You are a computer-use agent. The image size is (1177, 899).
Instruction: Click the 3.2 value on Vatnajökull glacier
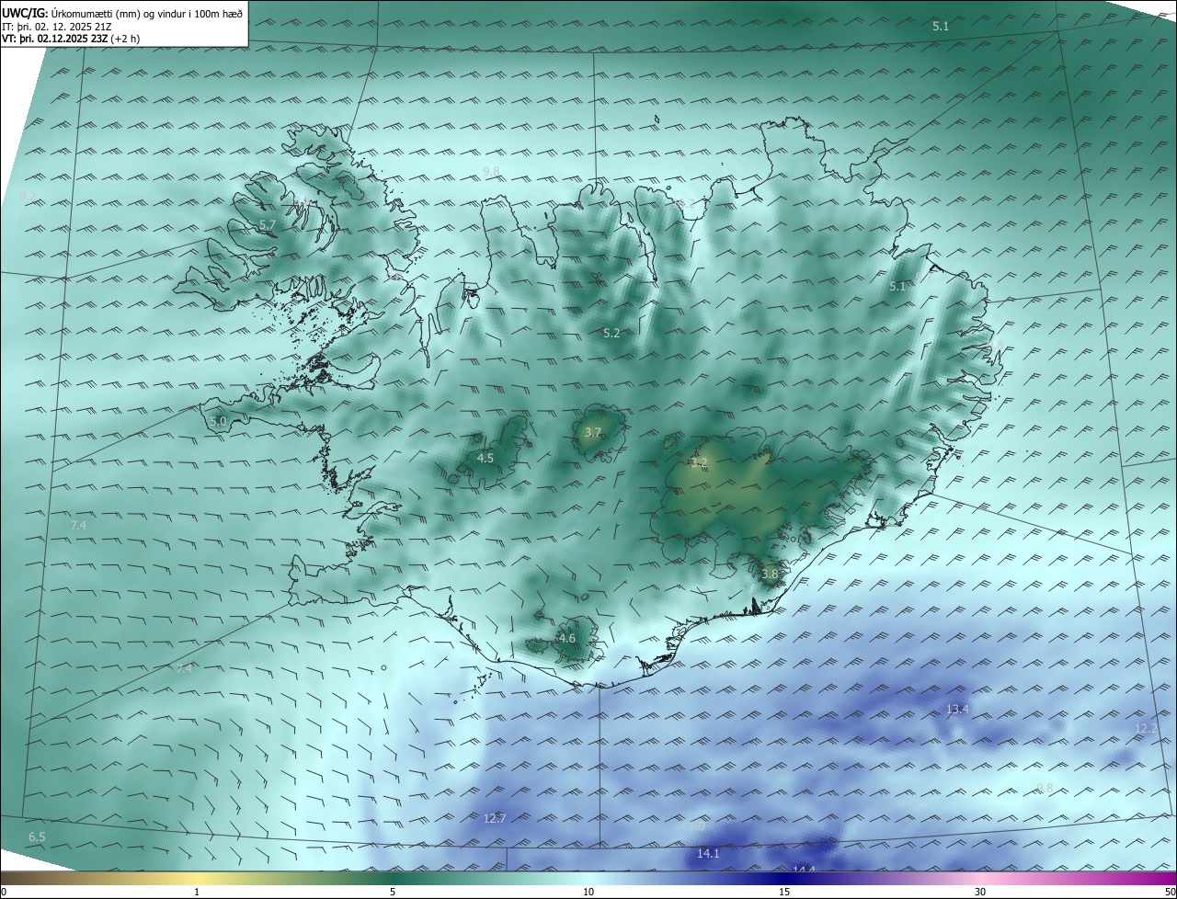tap(699, 462)
